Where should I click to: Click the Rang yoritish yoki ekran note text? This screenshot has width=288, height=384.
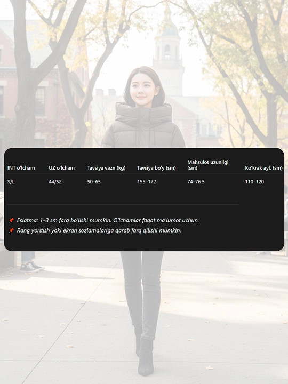tap(99, 230)
